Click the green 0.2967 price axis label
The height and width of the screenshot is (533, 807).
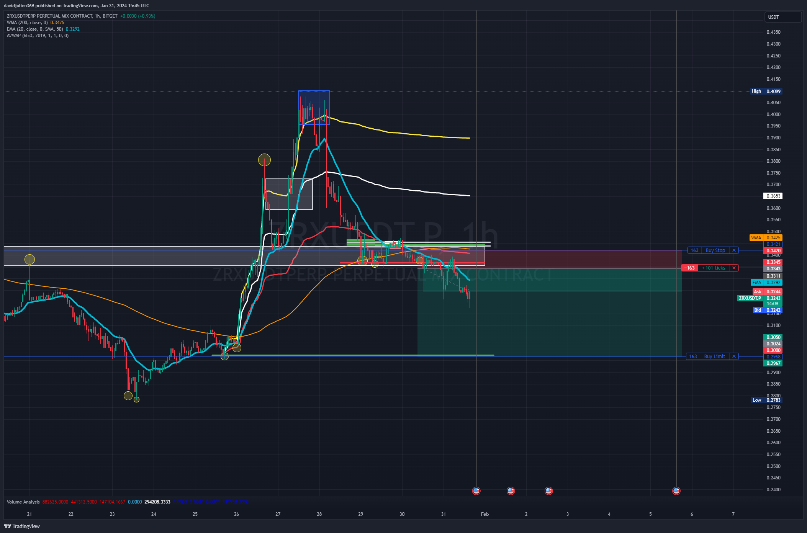coord(773,363)
